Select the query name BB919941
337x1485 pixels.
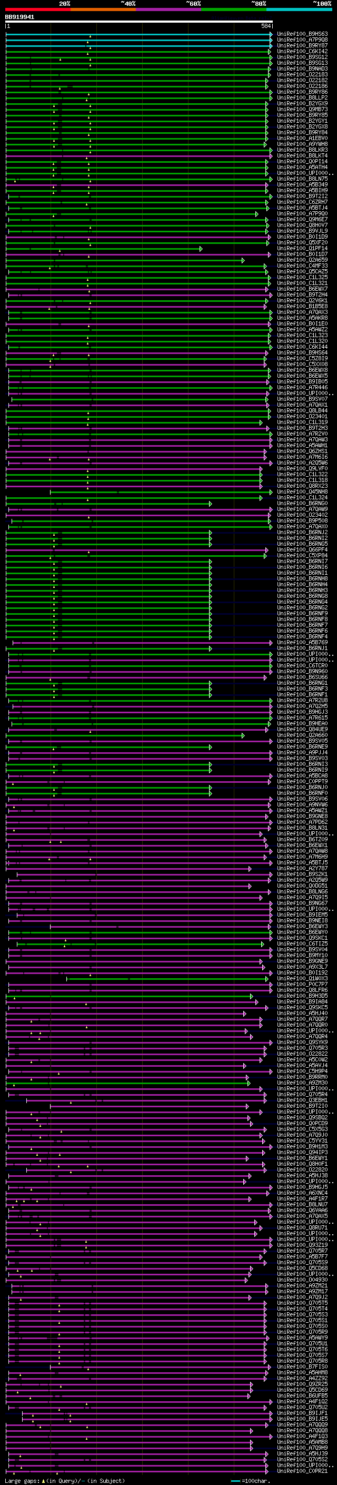[x=19, y=17]
